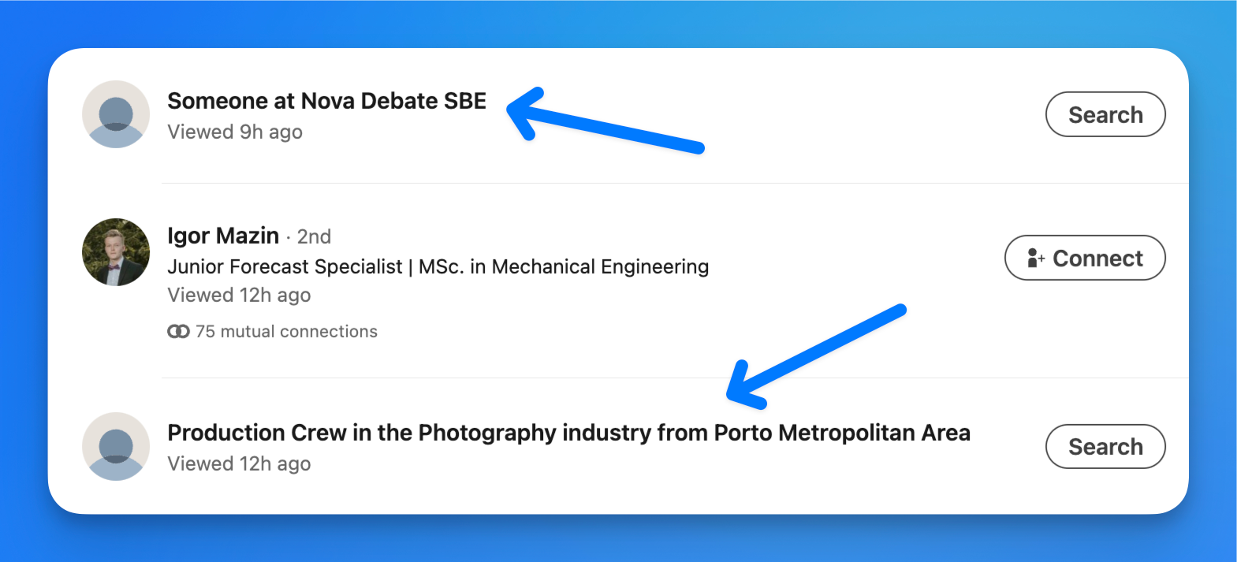This screenshot has height=562, width=1237.
Task: Click the 75 mutual connections link
Action: click(x=286, y=331)
